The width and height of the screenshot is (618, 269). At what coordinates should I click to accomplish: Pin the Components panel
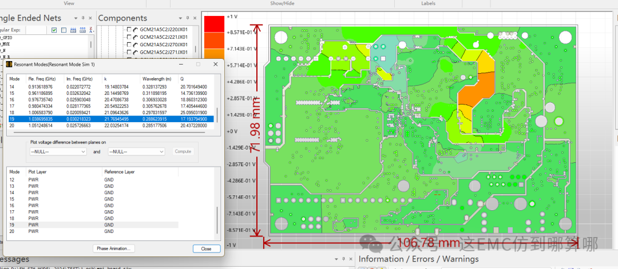[x=187, y=18]
